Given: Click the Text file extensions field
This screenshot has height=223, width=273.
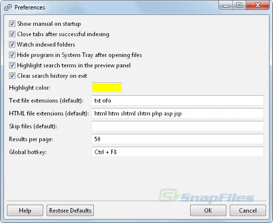Looking at the screenshot, I should point(178,101).
